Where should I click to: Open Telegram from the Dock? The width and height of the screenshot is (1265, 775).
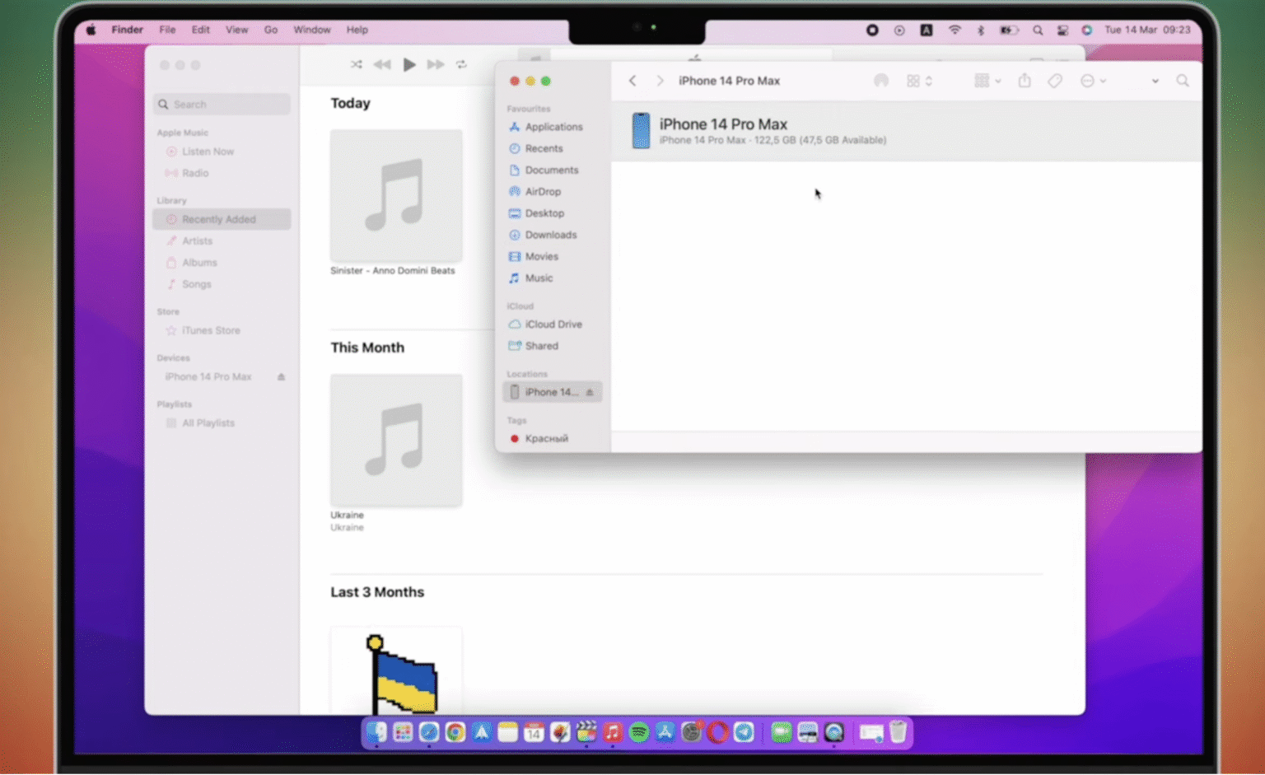pos(745,732)
